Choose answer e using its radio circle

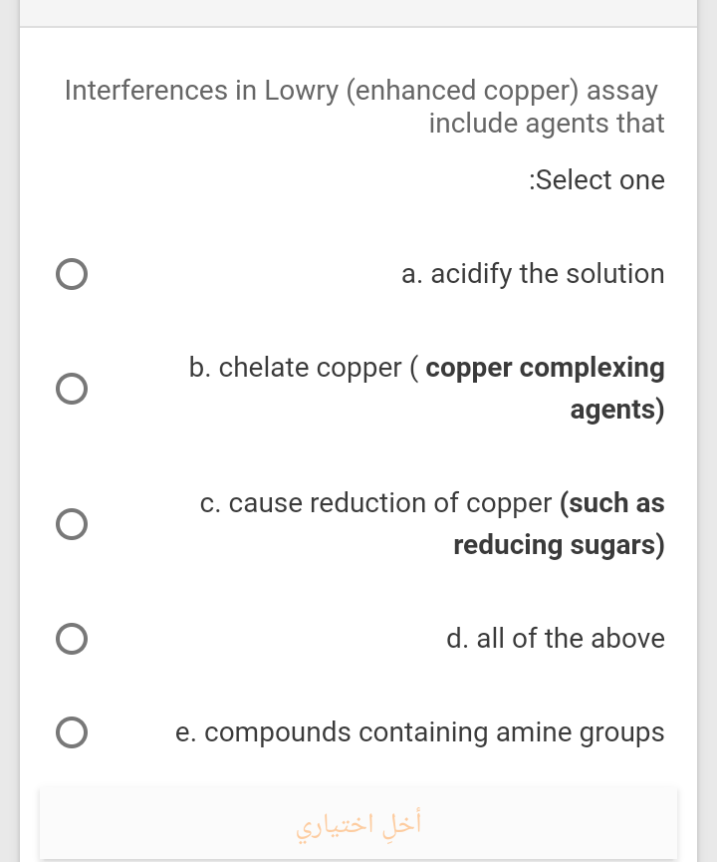click(x=71, y=731)
